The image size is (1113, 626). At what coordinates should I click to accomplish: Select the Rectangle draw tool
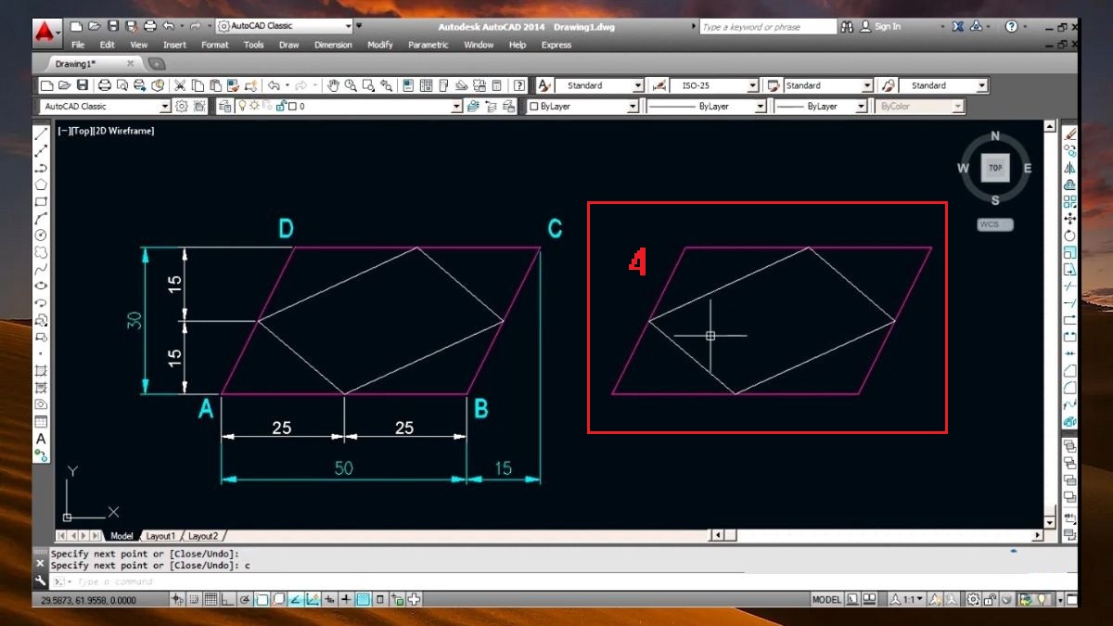tap(41, 201)
